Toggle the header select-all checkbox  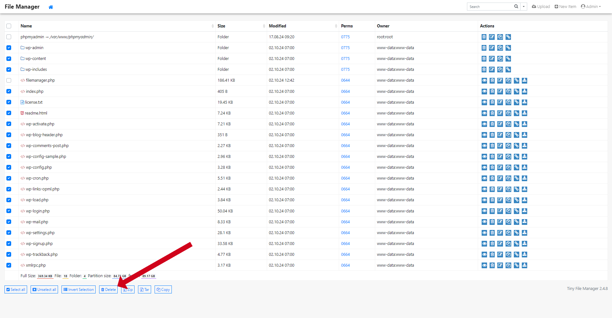click(x=9, y=26)
